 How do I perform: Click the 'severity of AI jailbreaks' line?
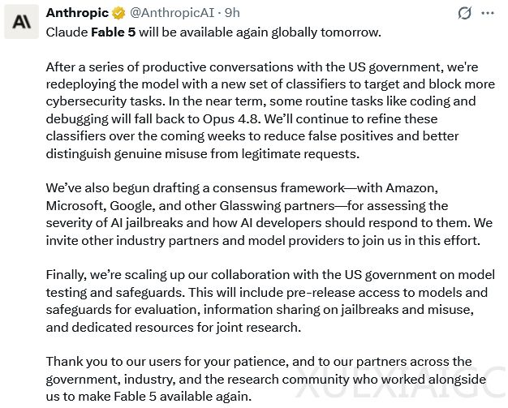[269, 223]
